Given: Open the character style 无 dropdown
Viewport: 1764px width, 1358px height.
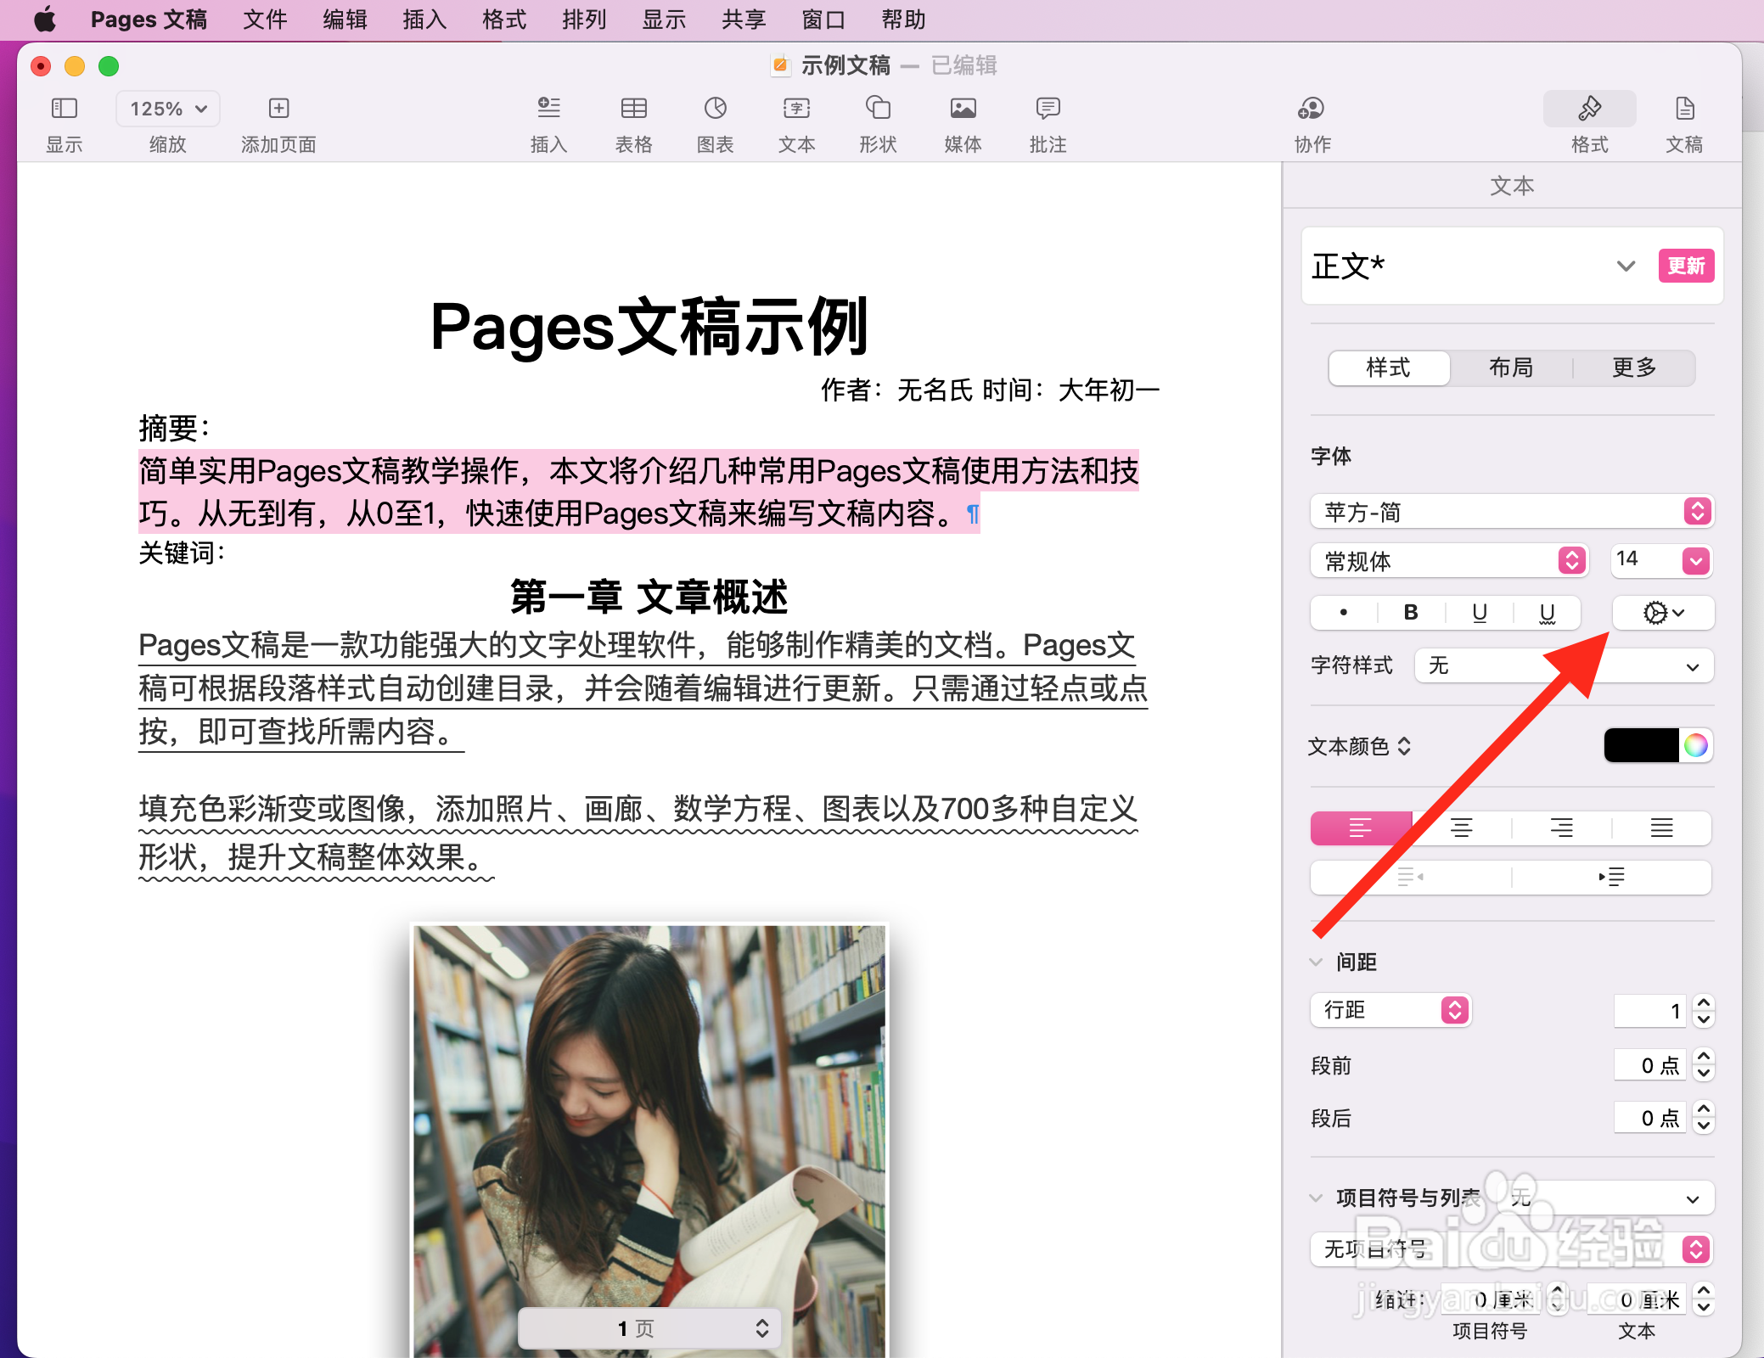Looking at the screenshot, I should [1564, 665].
